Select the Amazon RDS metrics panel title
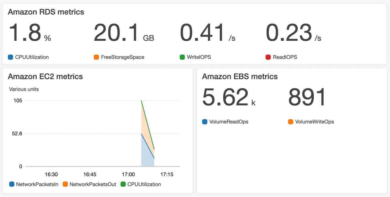 (x=46, y=12)
